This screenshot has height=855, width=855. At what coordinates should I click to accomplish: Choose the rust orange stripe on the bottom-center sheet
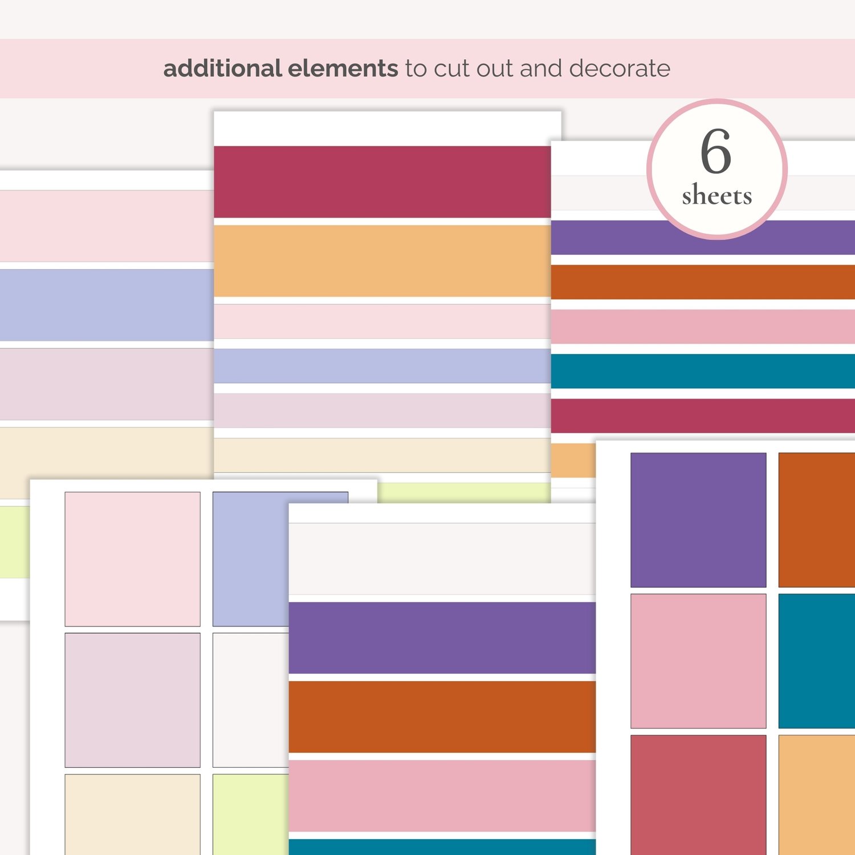click(x=442, y=717)
